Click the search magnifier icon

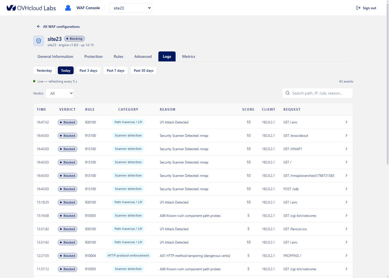coord(288,93)
